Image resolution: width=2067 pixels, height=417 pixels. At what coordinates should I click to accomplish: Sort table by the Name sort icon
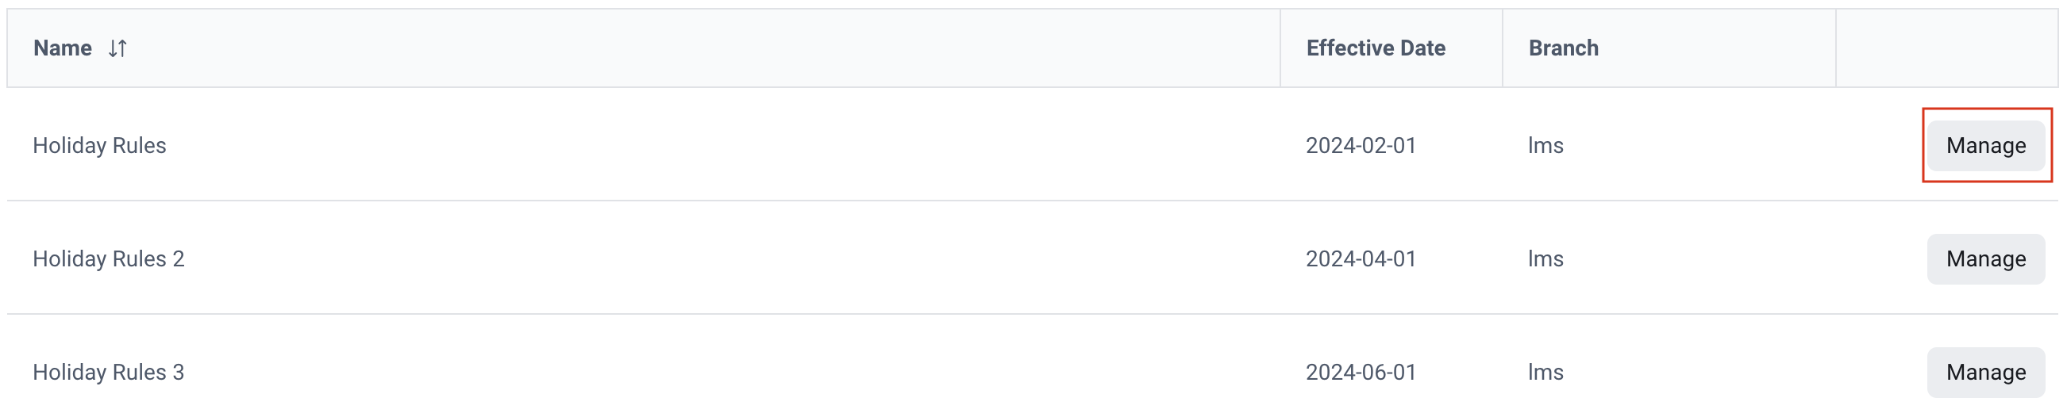[117, 48]
